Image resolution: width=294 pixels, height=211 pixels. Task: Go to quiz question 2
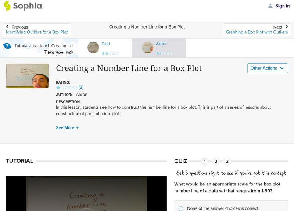[x=216, y=161]
